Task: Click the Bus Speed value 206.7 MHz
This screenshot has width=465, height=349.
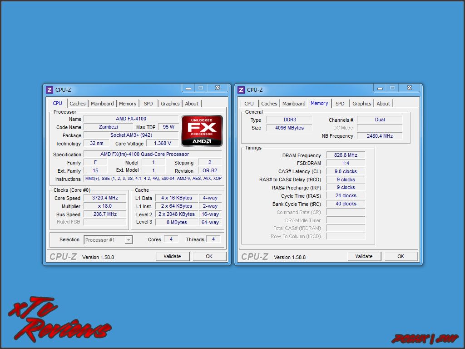Action: coord(105,214)
